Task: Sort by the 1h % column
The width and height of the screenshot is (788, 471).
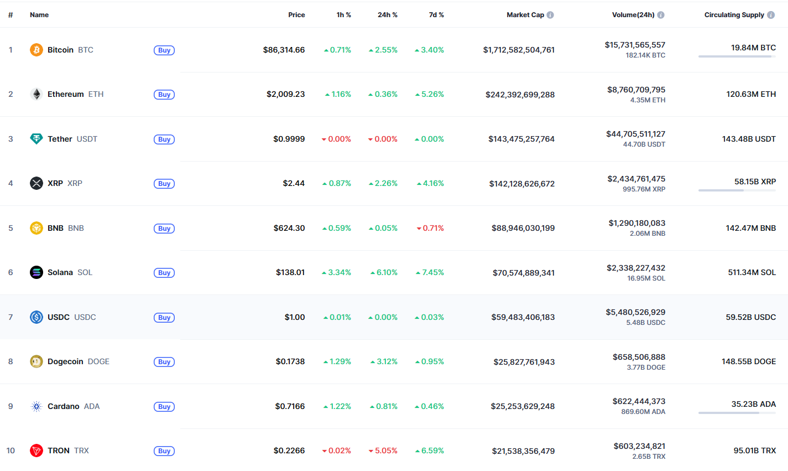Action: click(344, 15)
